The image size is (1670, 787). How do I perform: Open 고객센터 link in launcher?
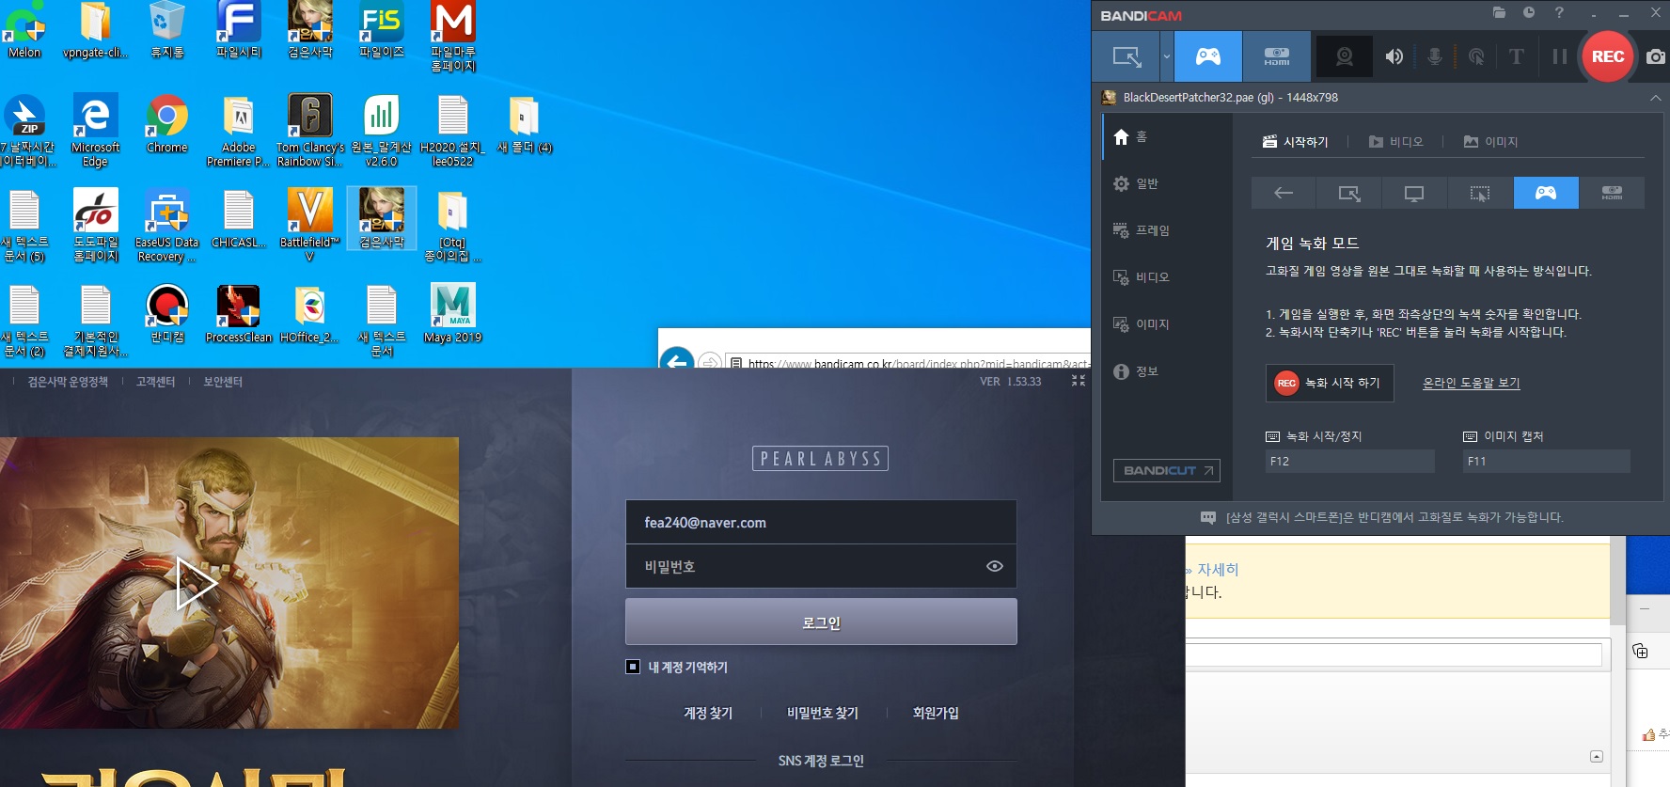155,382
